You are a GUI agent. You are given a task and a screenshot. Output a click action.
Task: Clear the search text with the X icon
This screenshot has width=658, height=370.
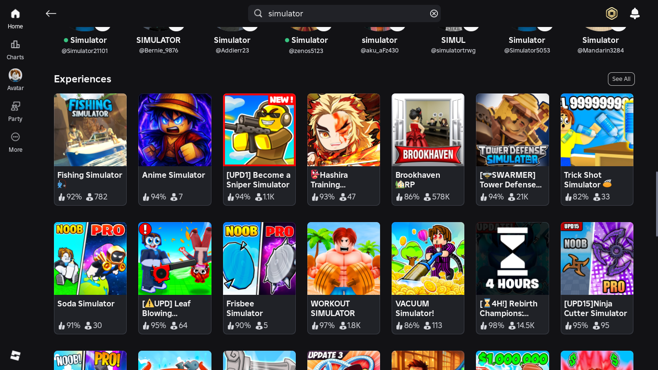point(434,13)
